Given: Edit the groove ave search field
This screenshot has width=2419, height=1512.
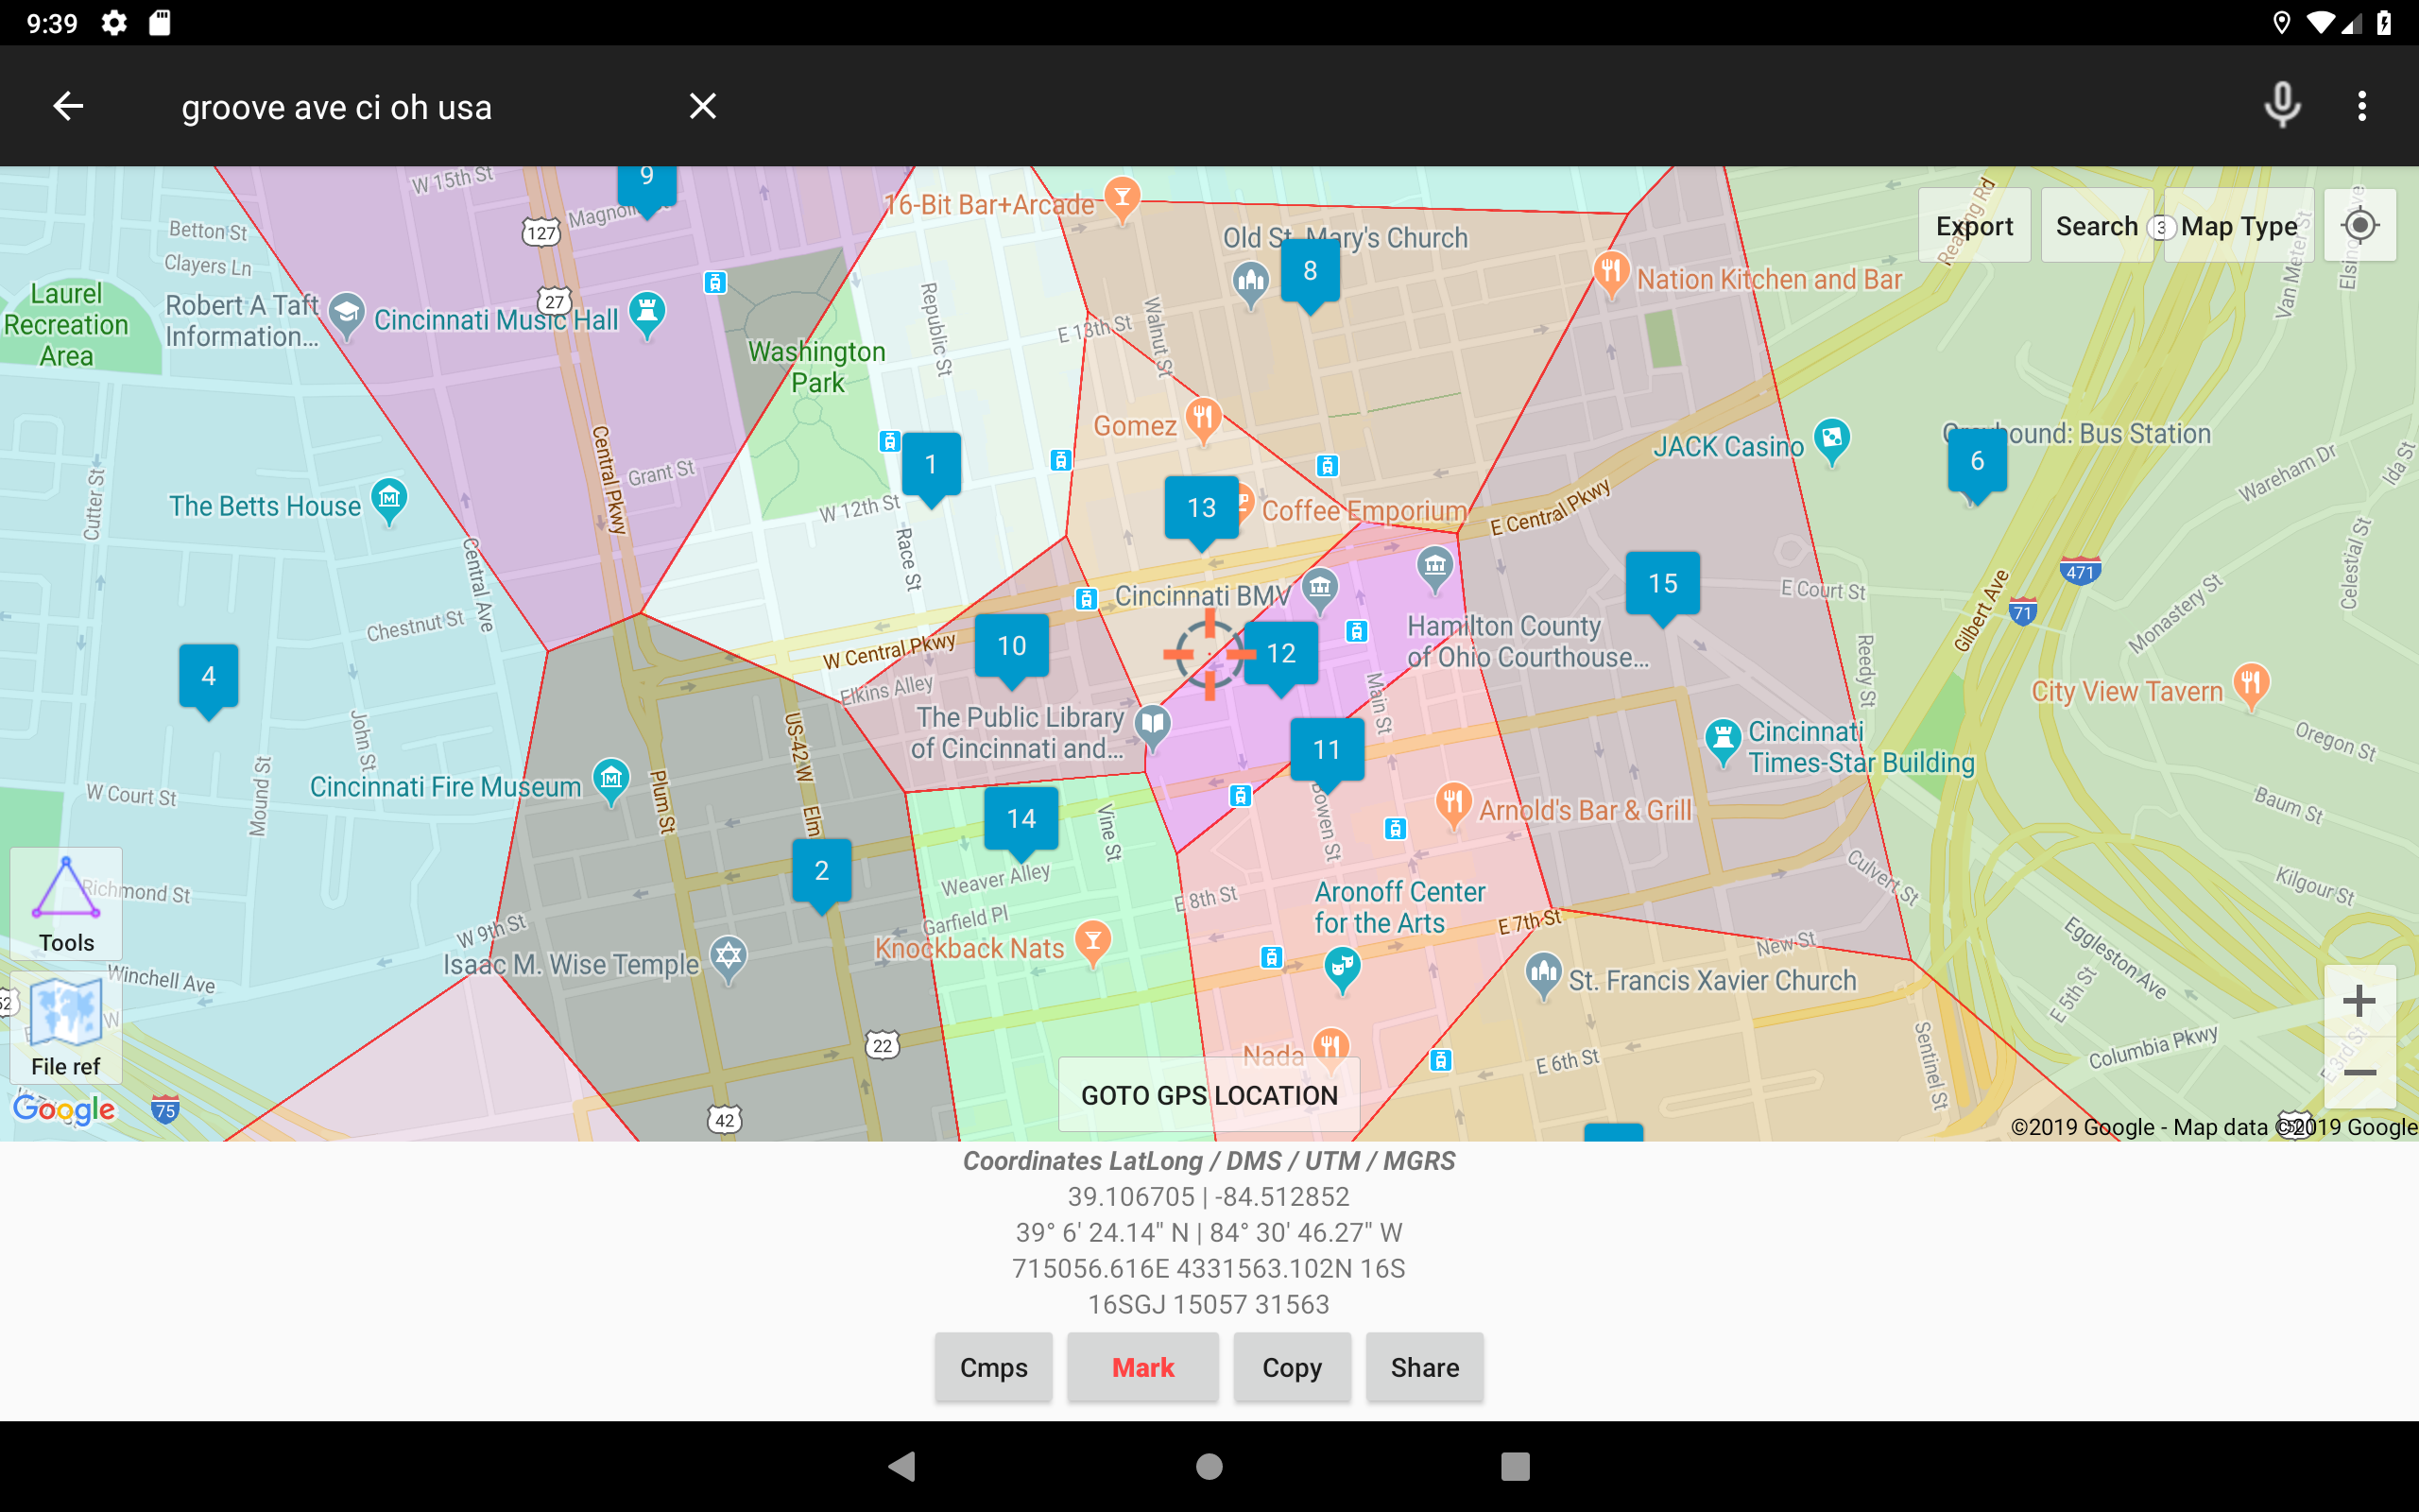Looking at the screenshot, I should (x=420, y=107).
